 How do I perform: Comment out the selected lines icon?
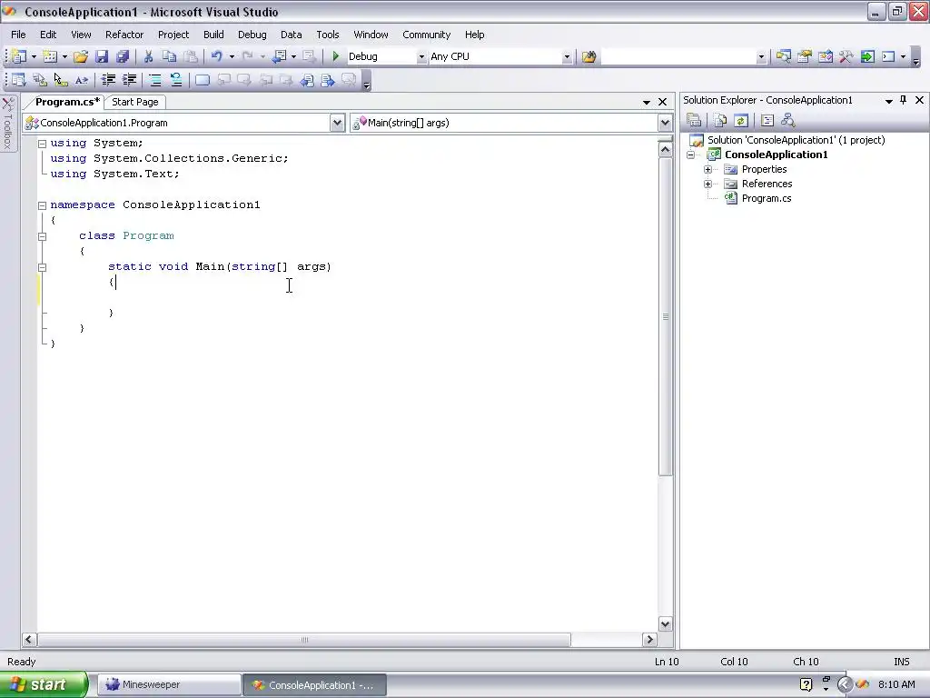tap(154, 80)
